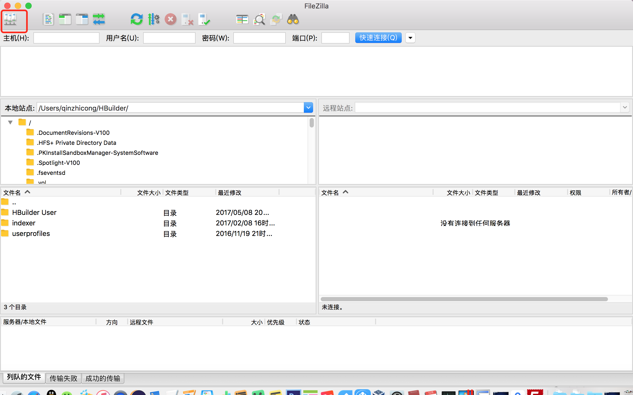Image resolution: width=633 pixels, height=395 pixels.
Task: Toggle local directory tree display icon
Action: click(65, 20)
